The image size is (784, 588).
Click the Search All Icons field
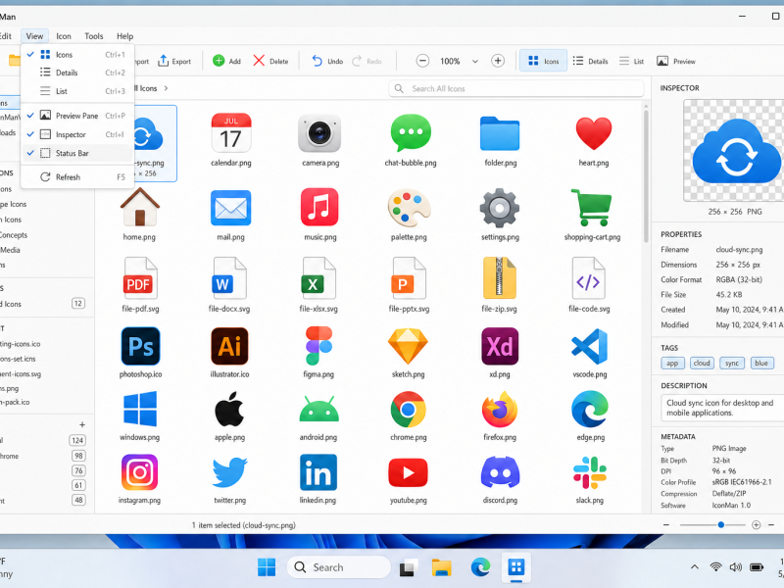(x=516, y=88)
